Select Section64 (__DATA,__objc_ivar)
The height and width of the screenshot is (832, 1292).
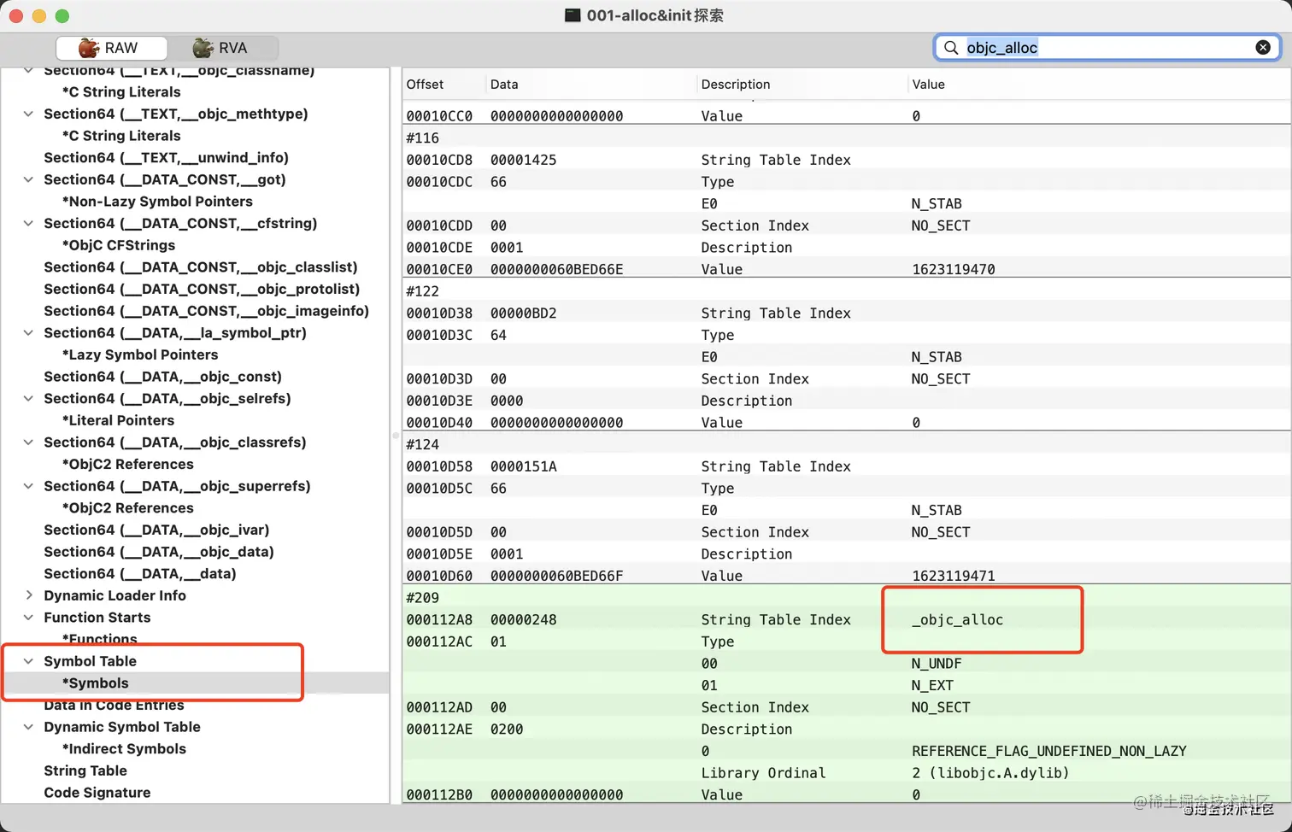(156, 530)
